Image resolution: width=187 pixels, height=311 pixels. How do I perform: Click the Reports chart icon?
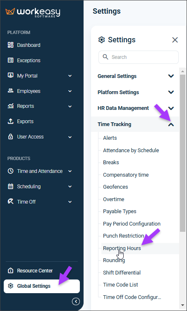pyautogui.click(x=10, y=106)
